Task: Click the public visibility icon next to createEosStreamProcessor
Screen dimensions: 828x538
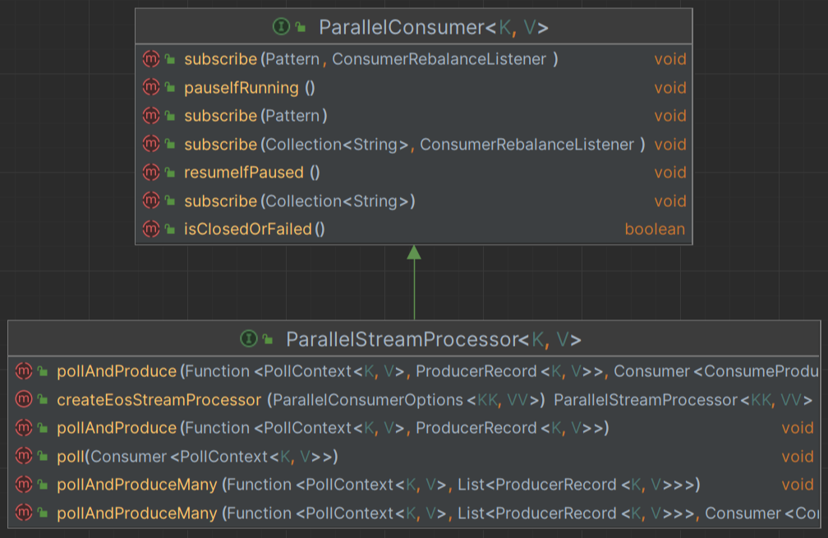Action: point(43,400)
